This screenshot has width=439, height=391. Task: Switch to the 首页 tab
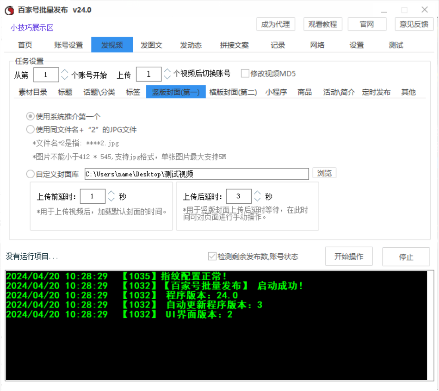[25, 45]
